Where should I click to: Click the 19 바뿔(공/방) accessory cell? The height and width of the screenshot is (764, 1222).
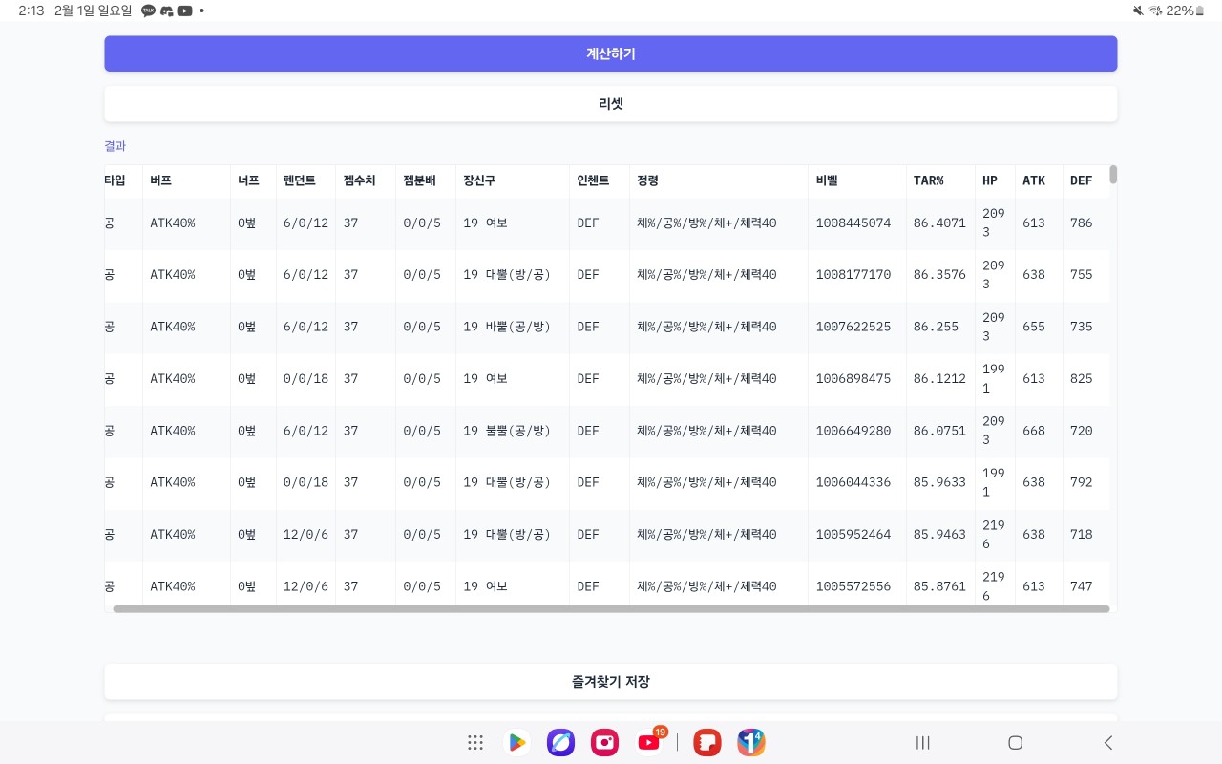507,327
